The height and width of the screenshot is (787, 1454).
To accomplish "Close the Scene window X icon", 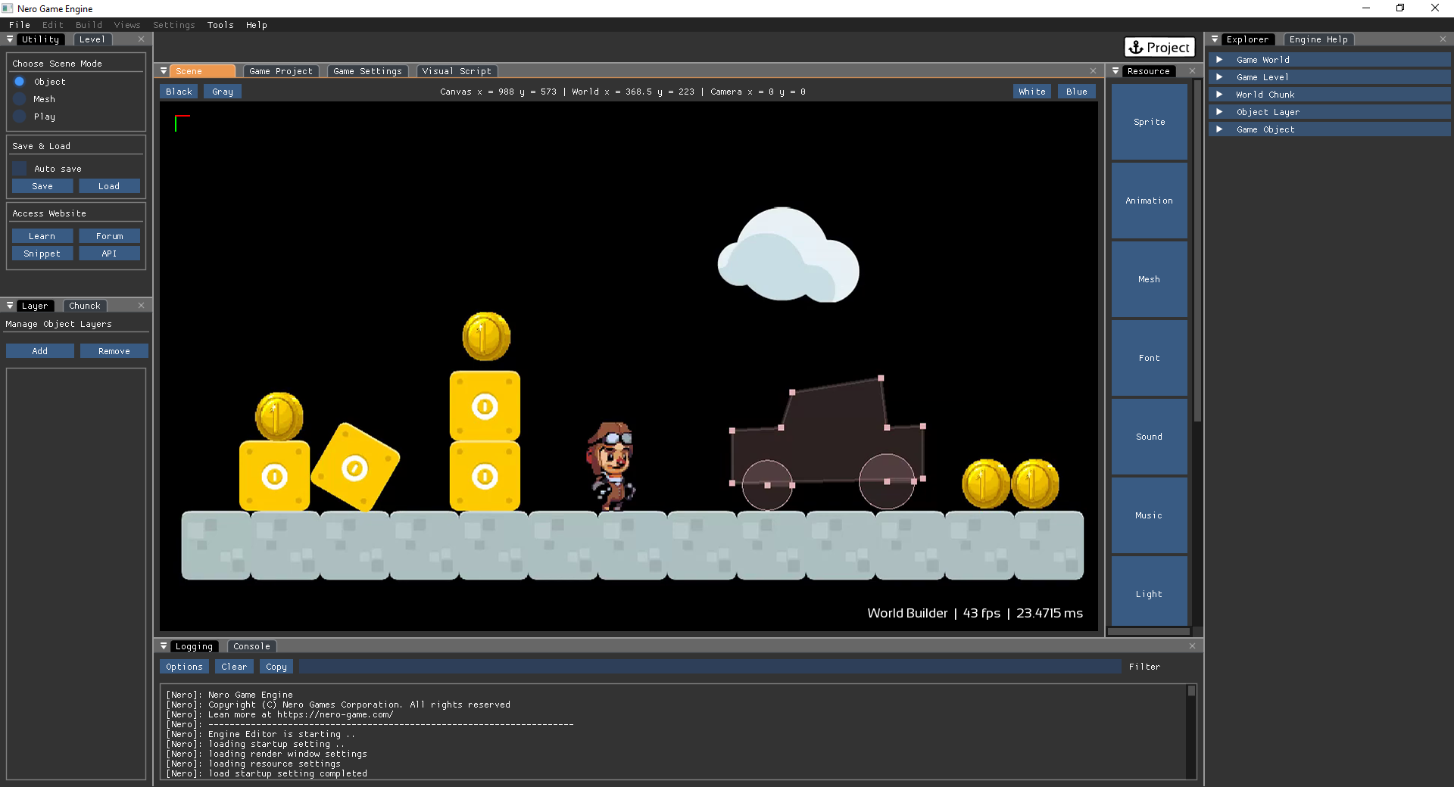I will point(1093,71).
